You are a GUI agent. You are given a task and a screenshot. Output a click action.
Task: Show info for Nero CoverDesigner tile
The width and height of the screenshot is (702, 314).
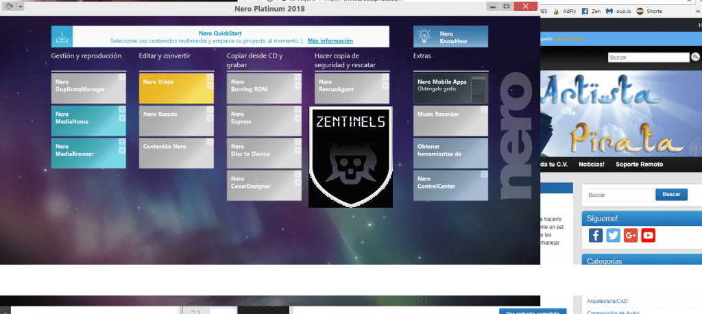[x=298, y=174]
